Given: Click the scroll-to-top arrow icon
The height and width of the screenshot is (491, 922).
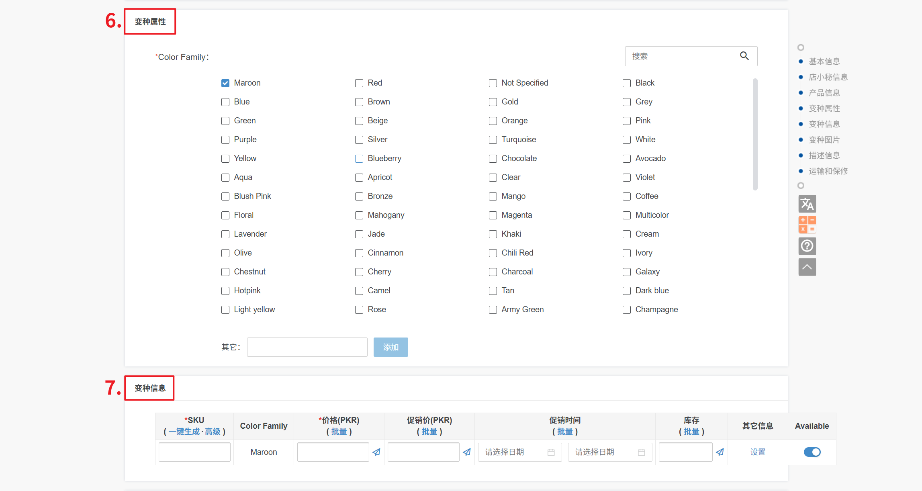Looking at the screenshot, I should (807, 267).
